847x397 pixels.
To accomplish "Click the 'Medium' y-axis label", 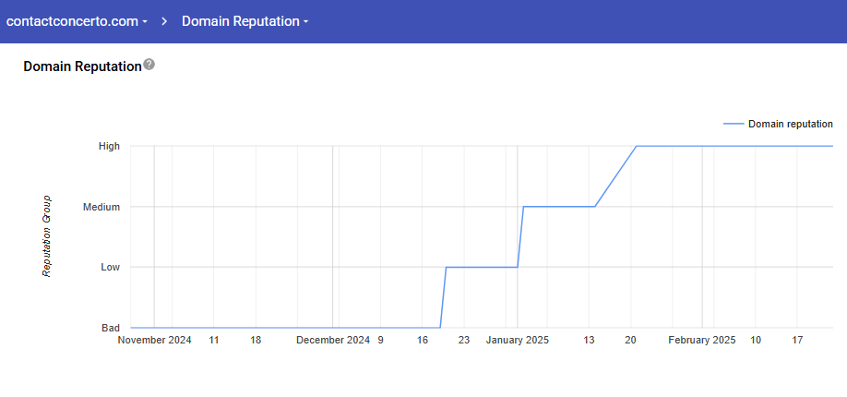I will [x=101, y=207].
